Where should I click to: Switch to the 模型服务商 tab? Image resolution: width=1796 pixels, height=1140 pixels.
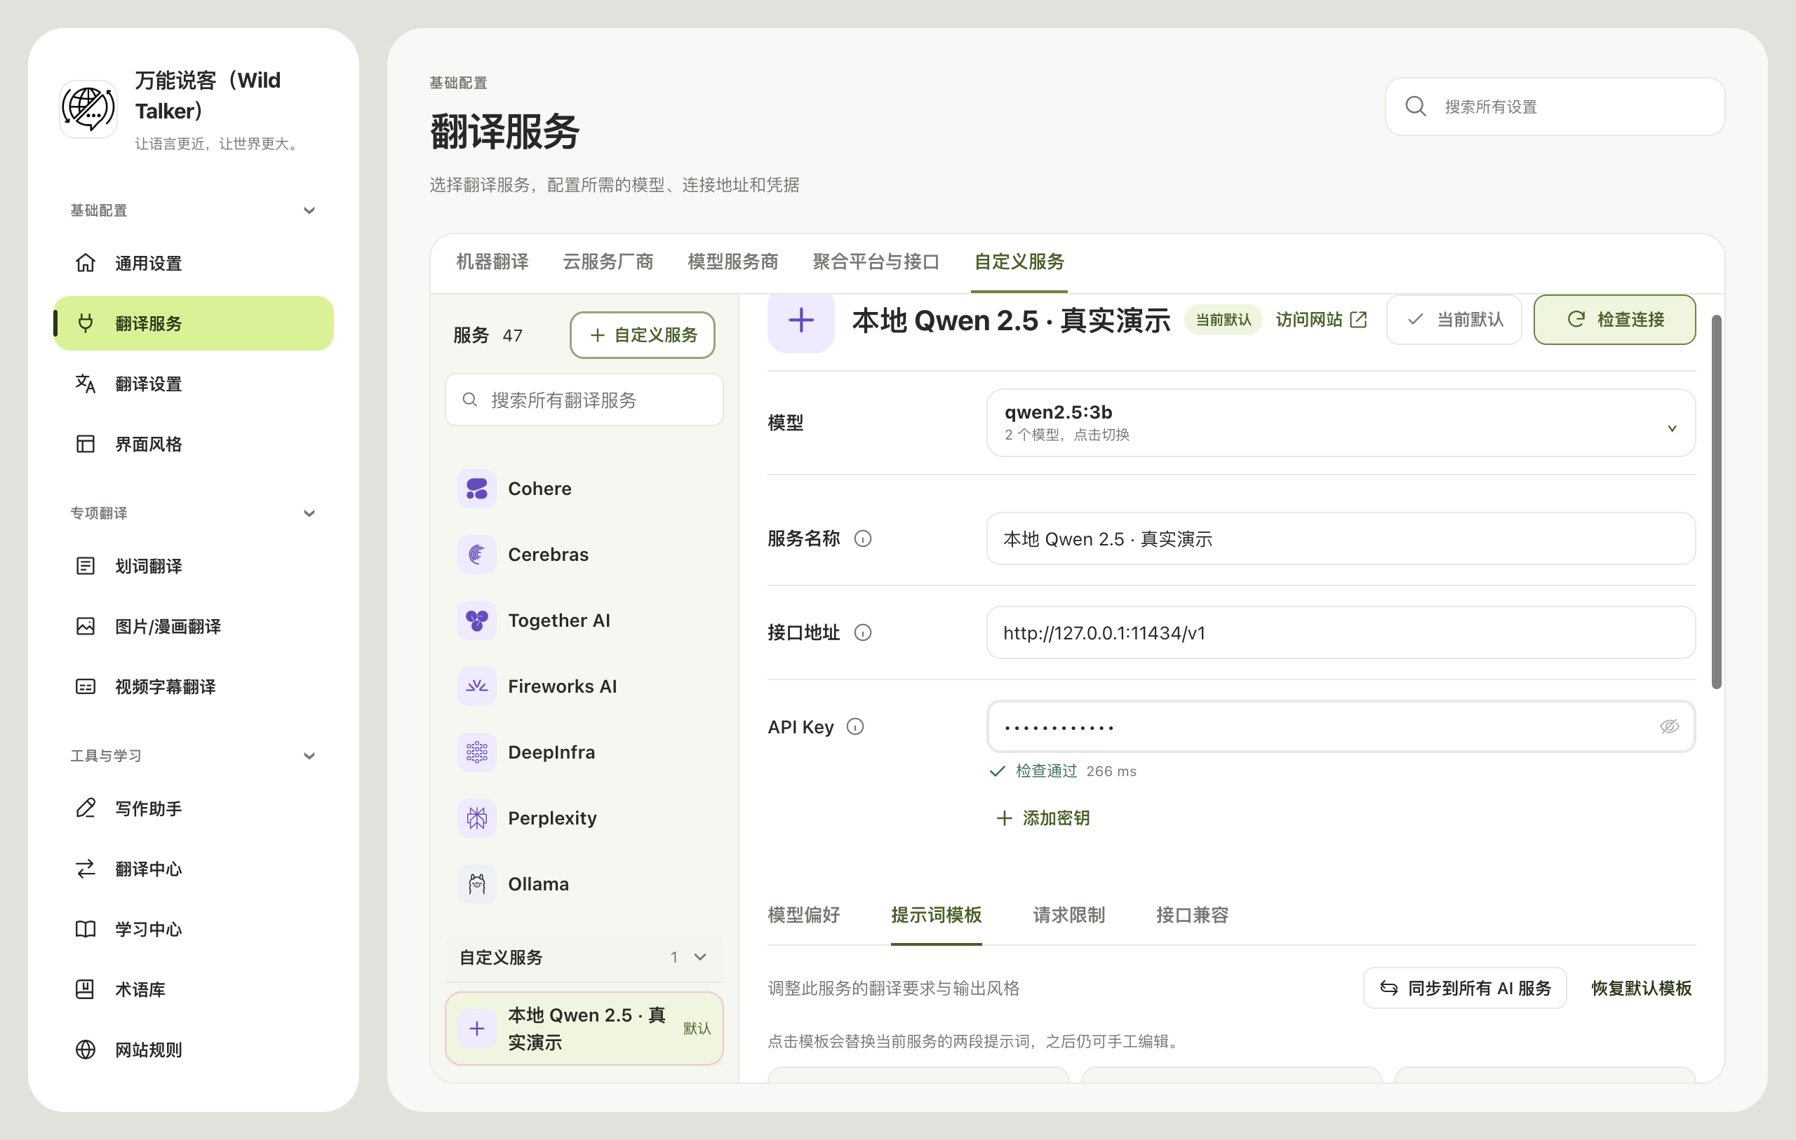tap(732, 262)
